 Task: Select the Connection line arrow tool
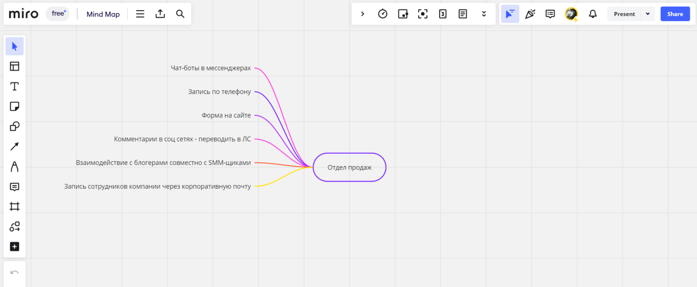(14, 147)
